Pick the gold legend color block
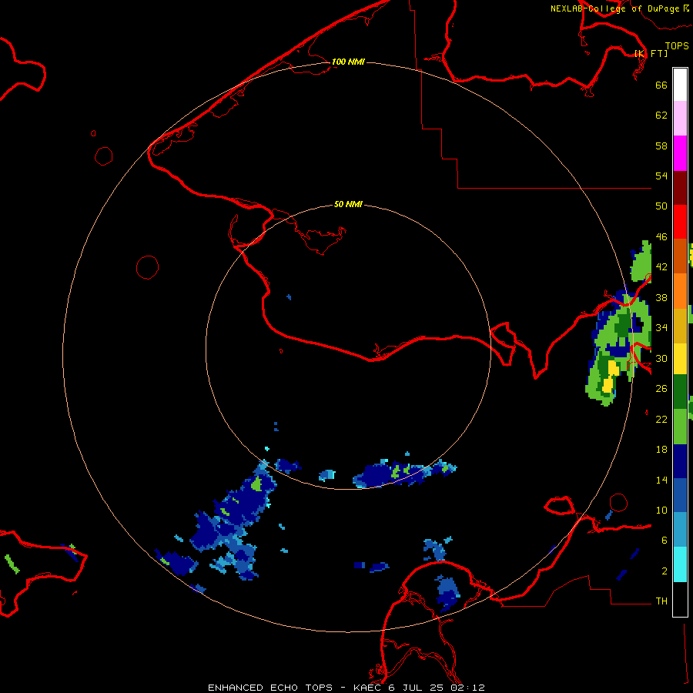 click(x=680, y=326)
